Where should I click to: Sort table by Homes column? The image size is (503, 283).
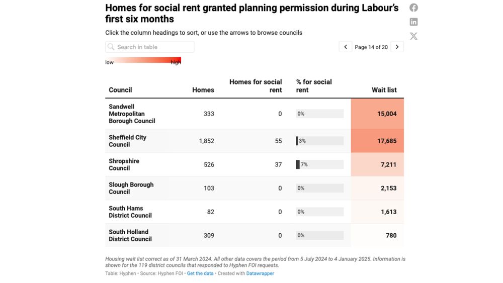click(x=203, y=90)
